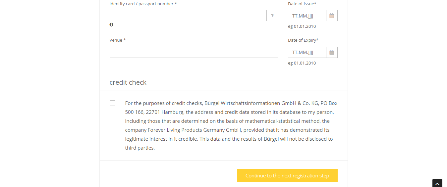Click the 'Date of Expiry' label
The width and height of the screenshot is (447, 187).
point(303,40)
